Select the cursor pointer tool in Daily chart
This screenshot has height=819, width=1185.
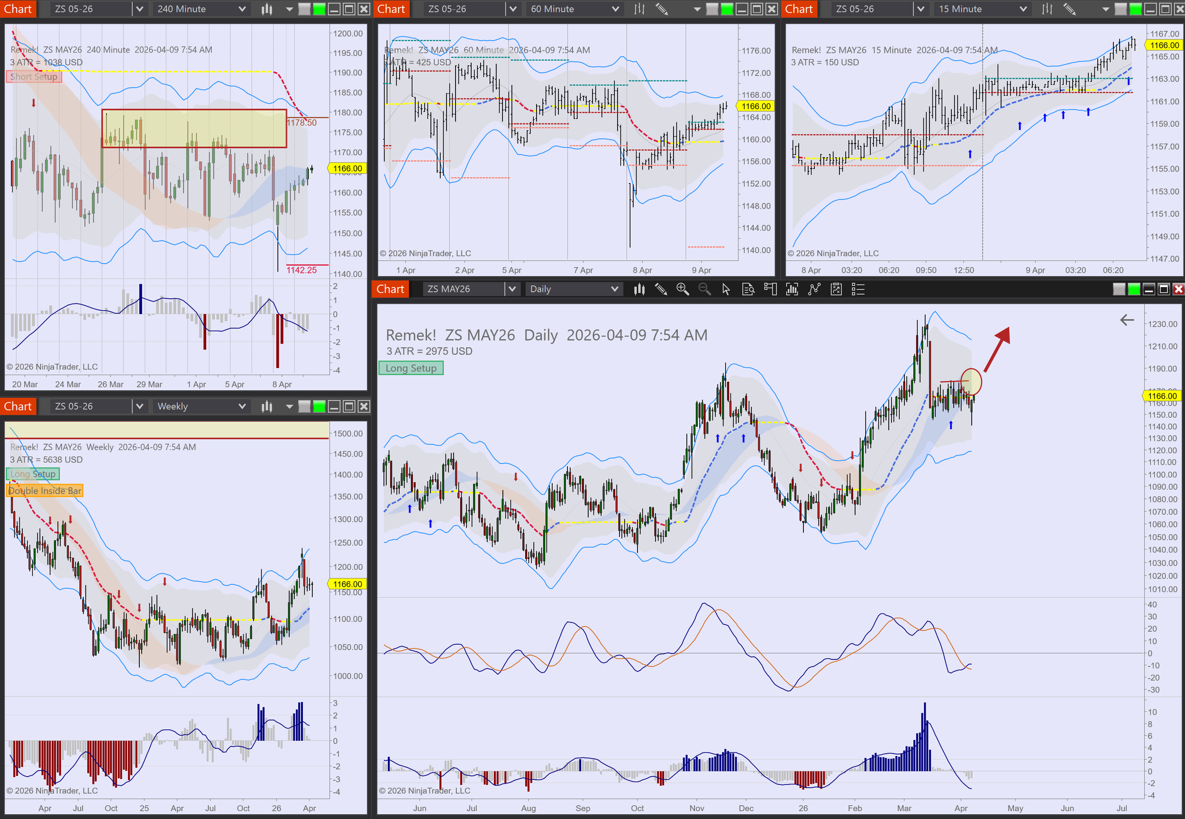click(x=726, y=289)
